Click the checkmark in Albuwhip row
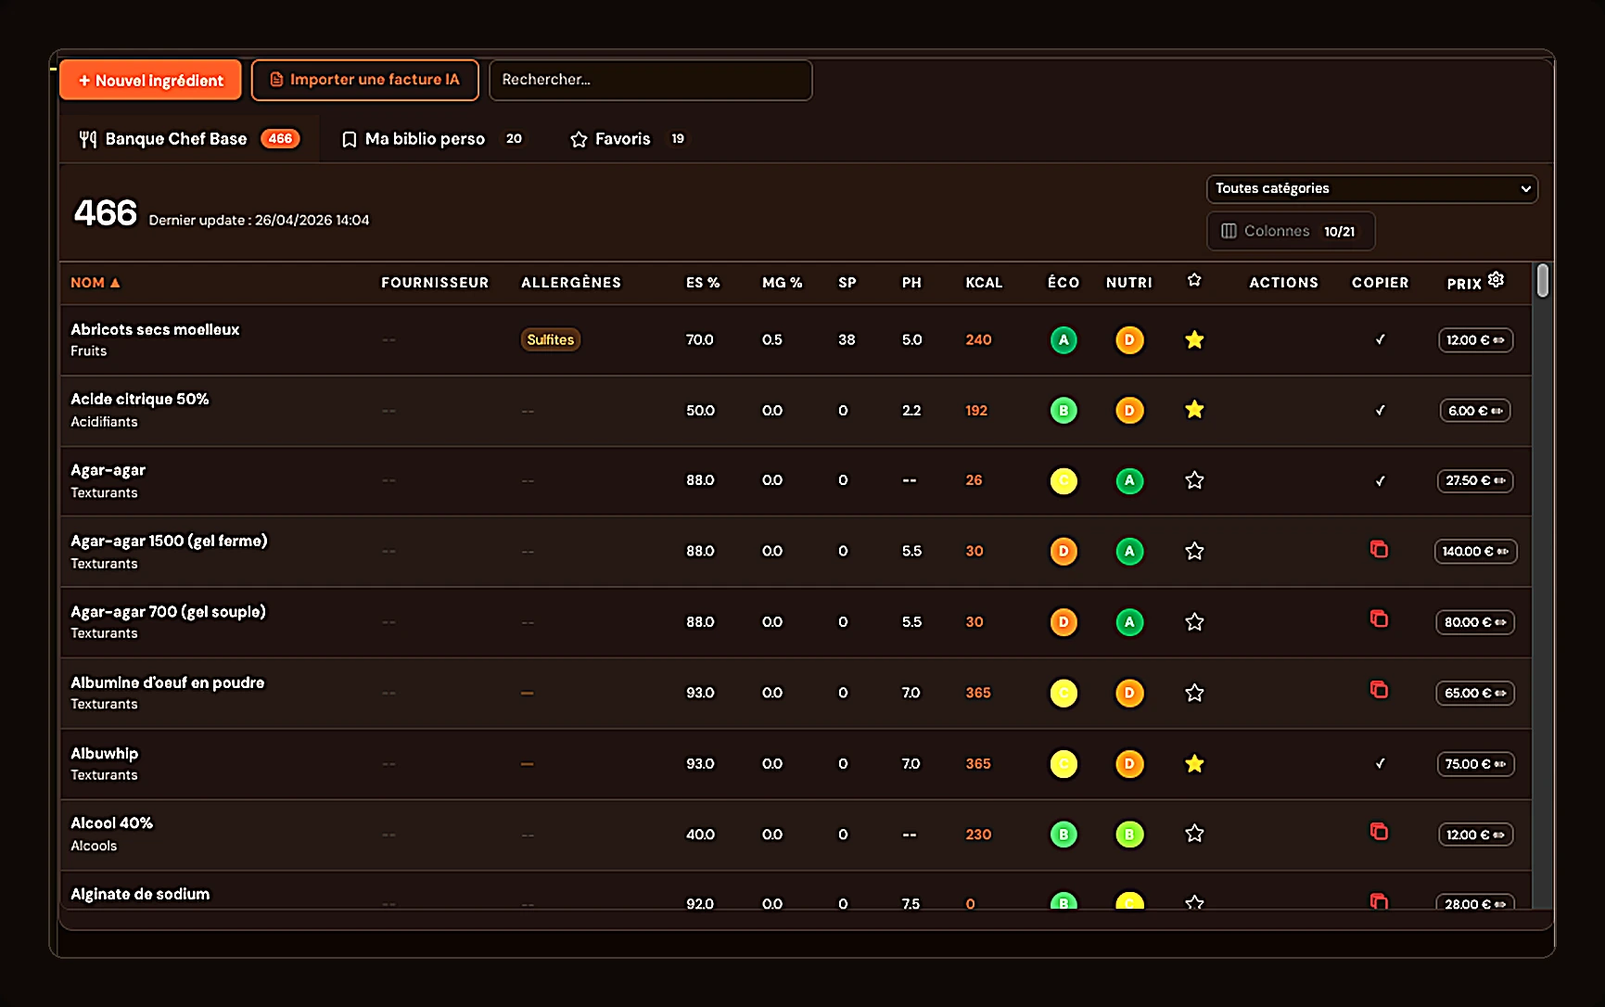The width and height of the screenshot is (1605, 1007). (x=1380, y=764)
